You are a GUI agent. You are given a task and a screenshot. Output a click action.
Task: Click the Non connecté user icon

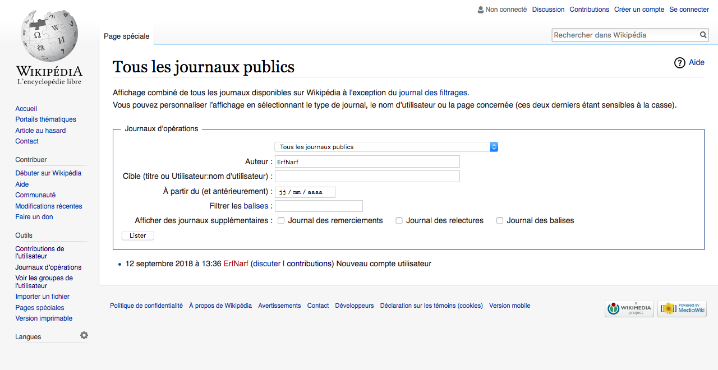click(480, 10)
